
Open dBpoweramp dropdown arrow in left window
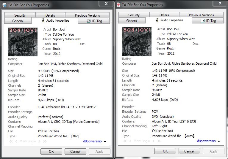click(105, 142)
